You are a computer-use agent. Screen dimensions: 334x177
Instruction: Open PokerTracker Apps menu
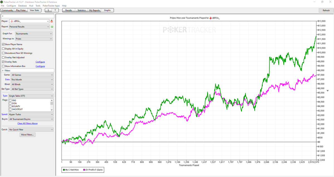[51, 6]
